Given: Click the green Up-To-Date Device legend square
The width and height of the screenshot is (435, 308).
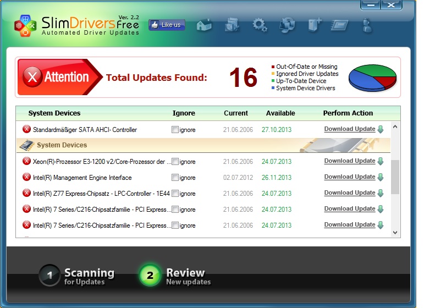Looking at the screenshot, I should (x=273, y=81).
